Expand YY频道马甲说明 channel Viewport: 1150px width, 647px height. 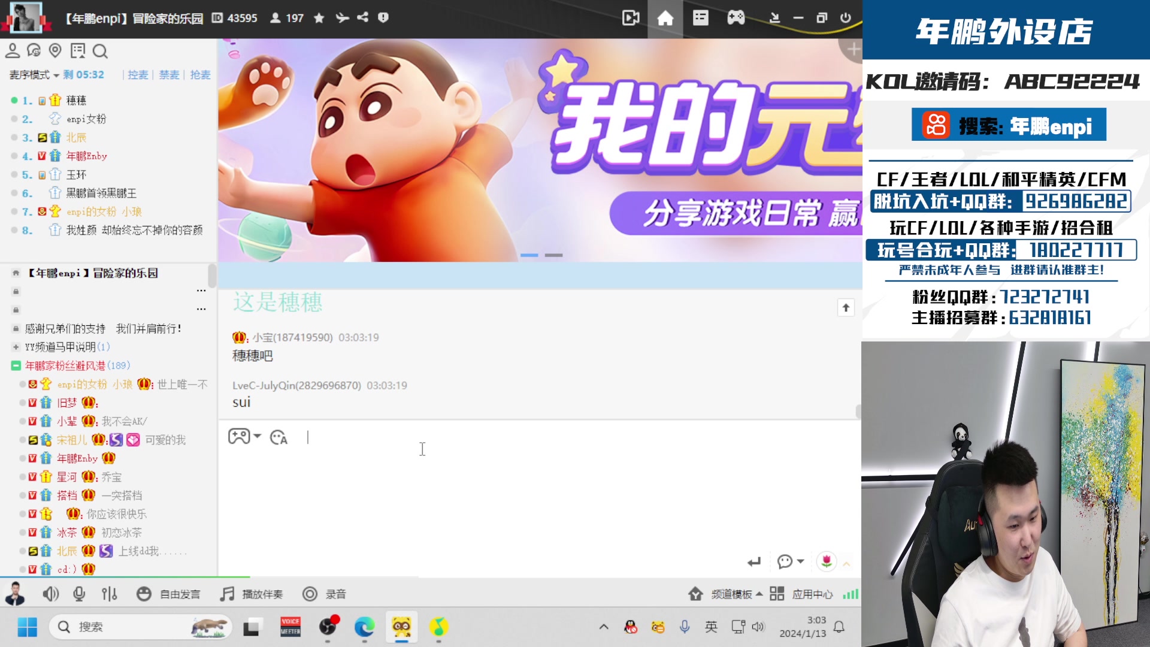(16, 347)
